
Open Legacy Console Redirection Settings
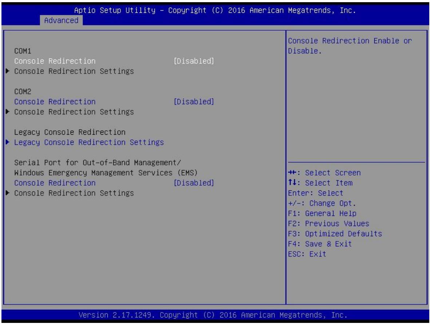click(x=89, y=142)
